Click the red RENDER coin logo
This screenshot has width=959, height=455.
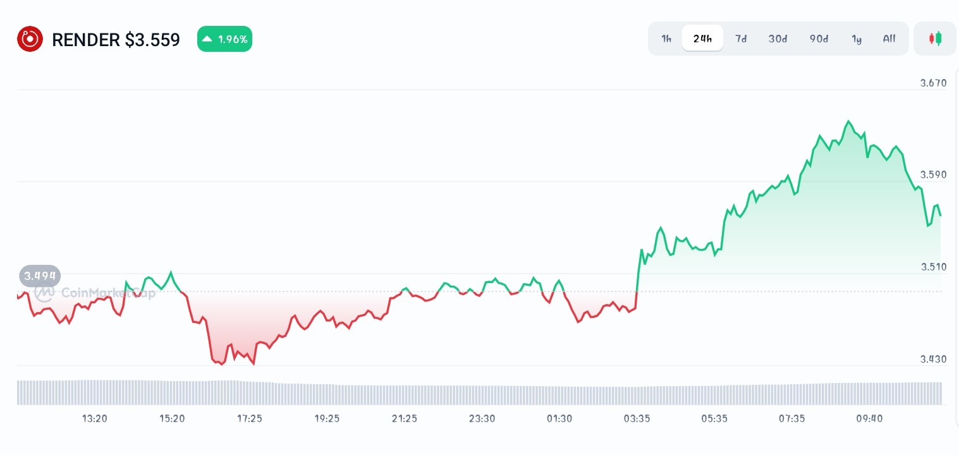[30, 39]
